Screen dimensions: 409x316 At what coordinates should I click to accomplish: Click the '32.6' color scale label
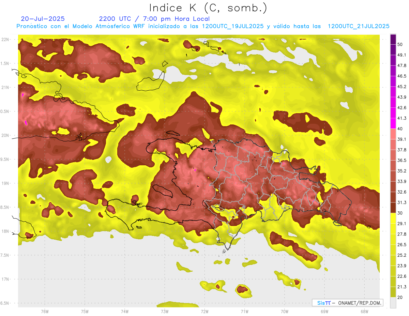click(402, 192)
